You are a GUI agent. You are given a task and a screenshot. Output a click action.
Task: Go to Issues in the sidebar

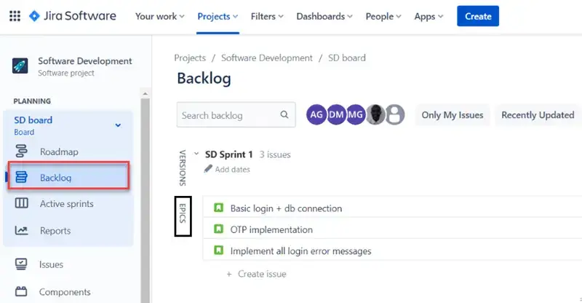tap(51, 264)
